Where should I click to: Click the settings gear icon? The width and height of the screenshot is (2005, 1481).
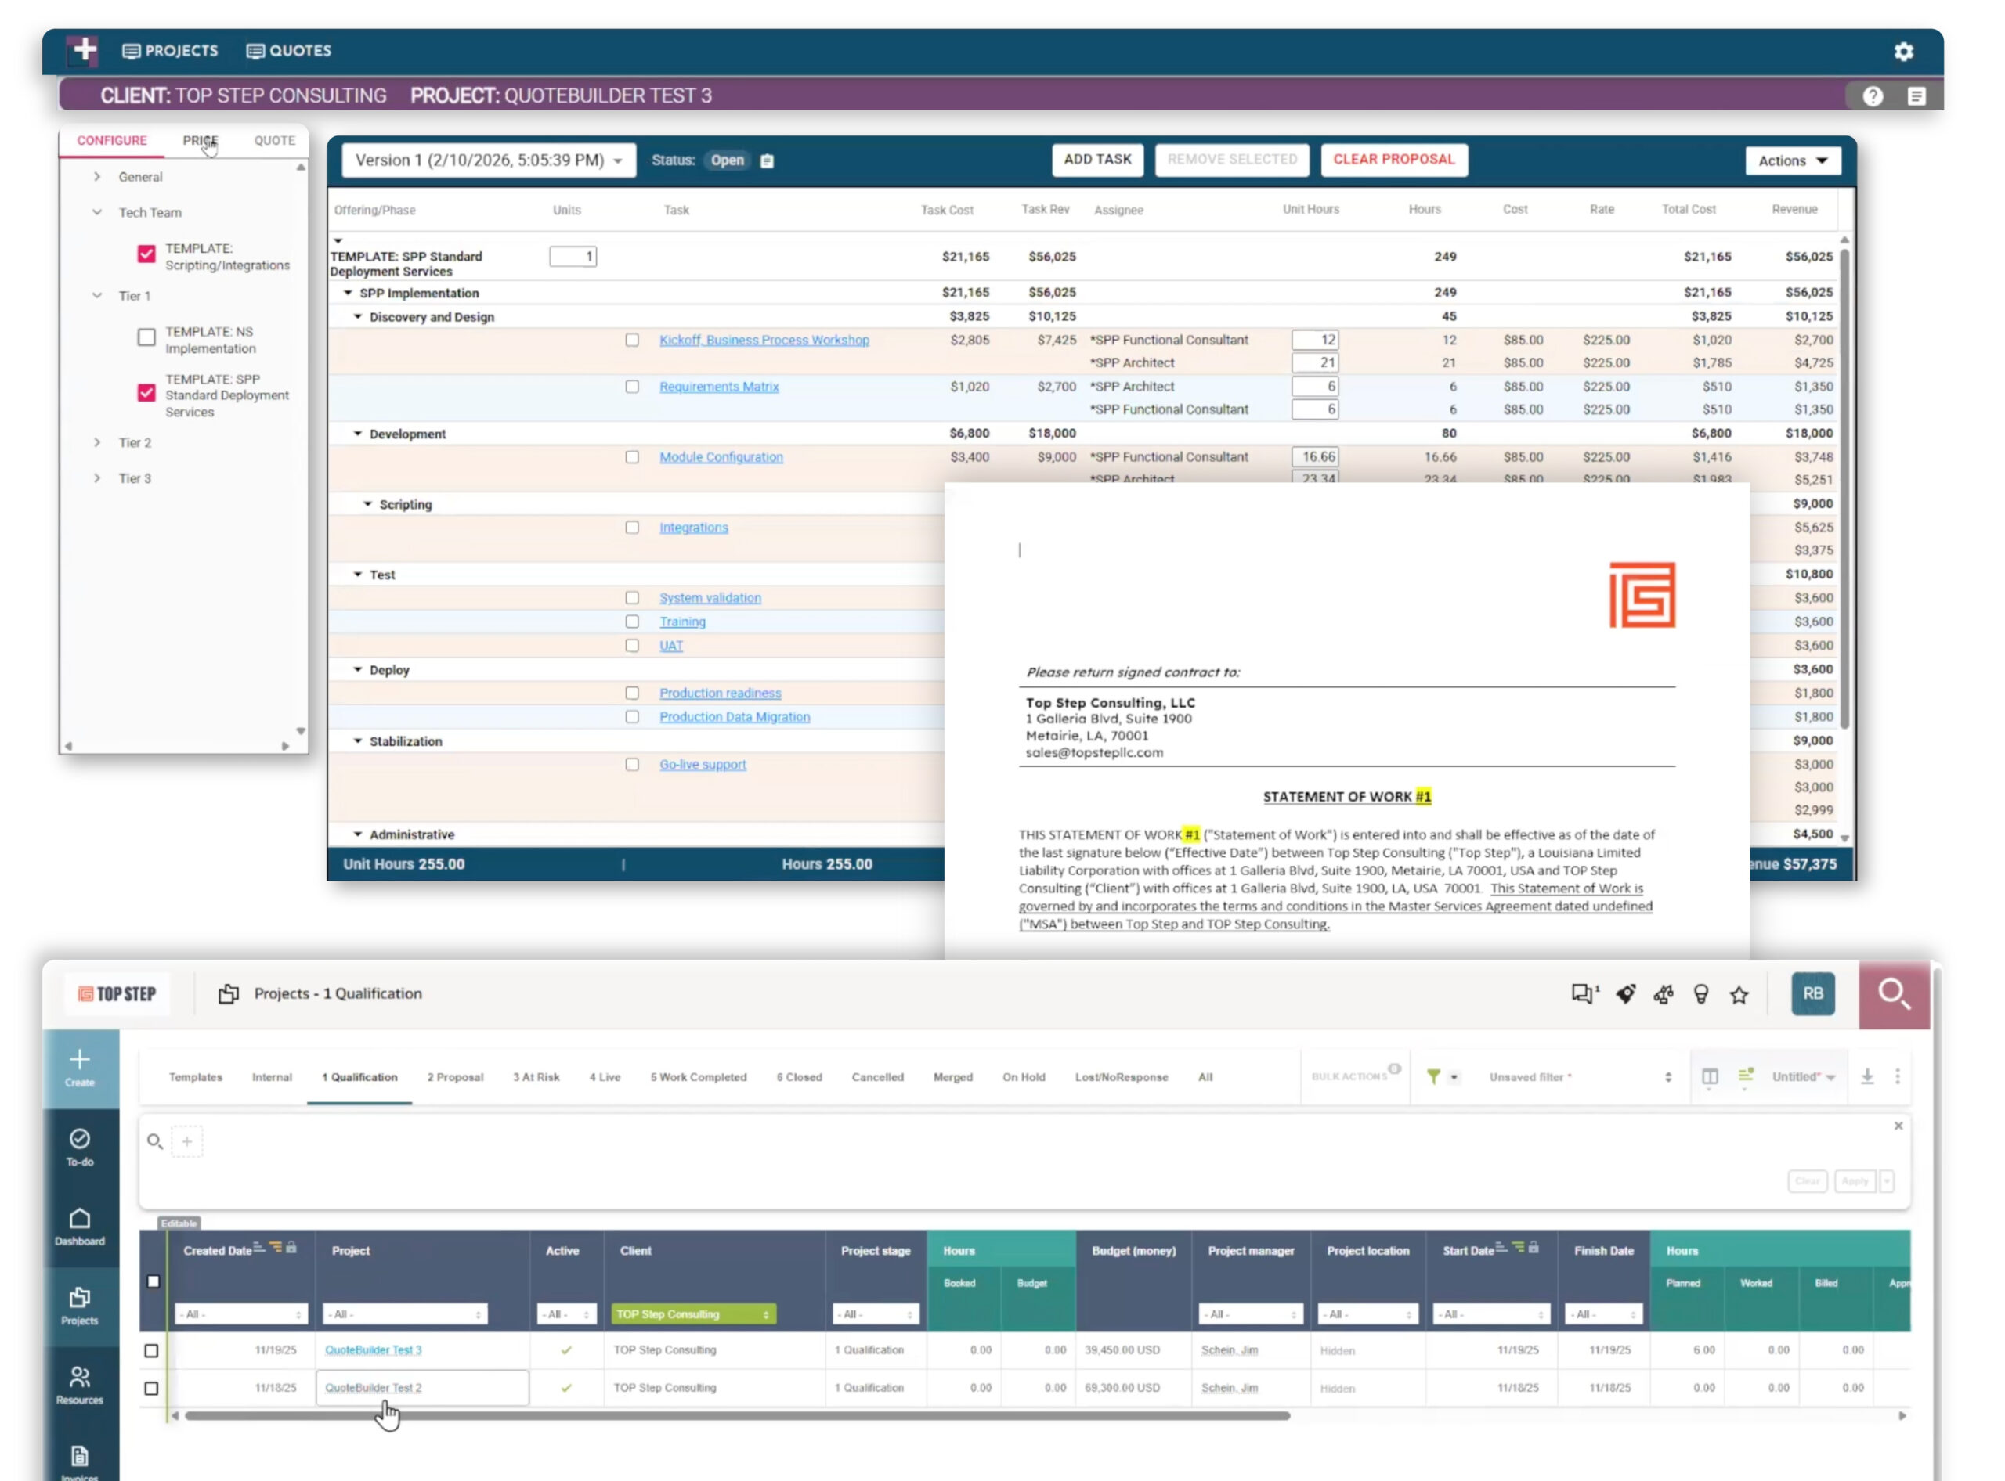coord(1904,52)
